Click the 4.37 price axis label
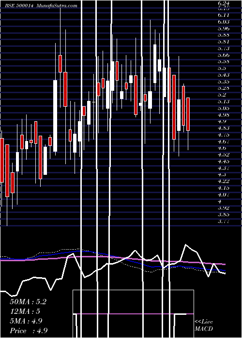 (223, 168)
